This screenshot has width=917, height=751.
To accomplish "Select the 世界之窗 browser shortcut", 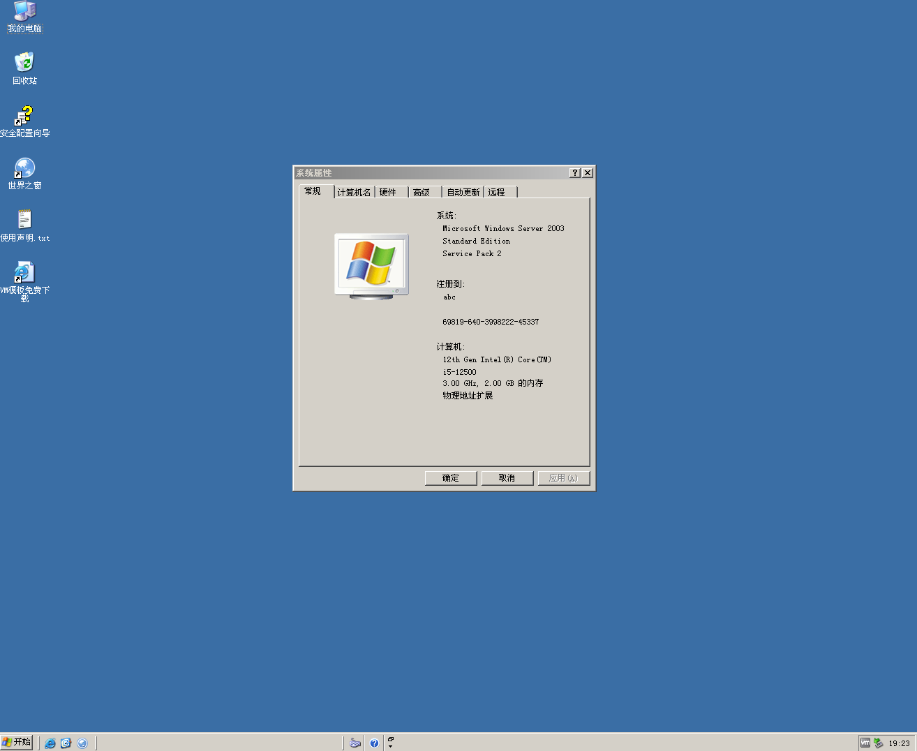I will coord(24,173).
